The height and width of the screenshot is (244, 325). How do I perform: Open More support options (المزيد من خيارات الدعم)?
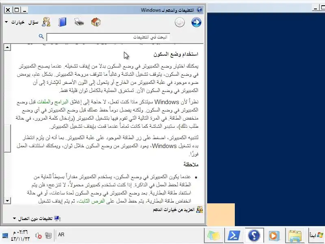click(x=173, y=210)
